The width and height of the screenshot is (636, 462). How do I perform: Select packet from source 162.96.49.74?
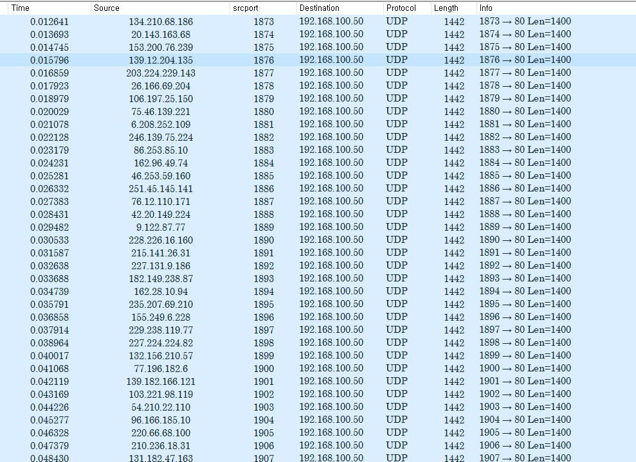[318, 163]
